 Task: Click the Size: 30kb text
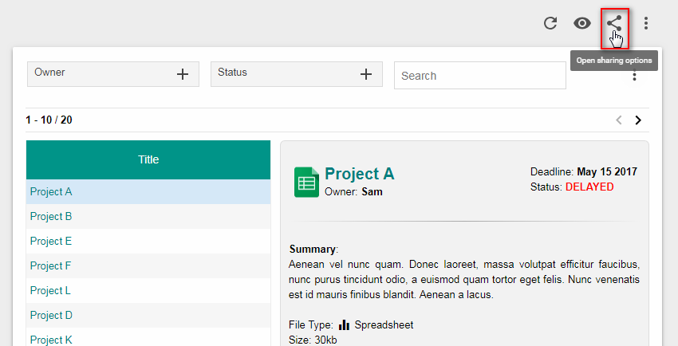click(313, 340)
